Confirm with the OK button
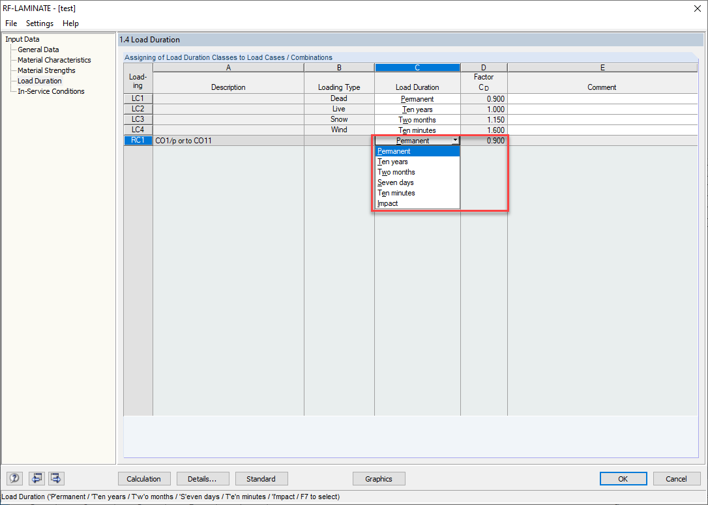The width and height of the screenshot is (708, 505). (x=623, y=478)
